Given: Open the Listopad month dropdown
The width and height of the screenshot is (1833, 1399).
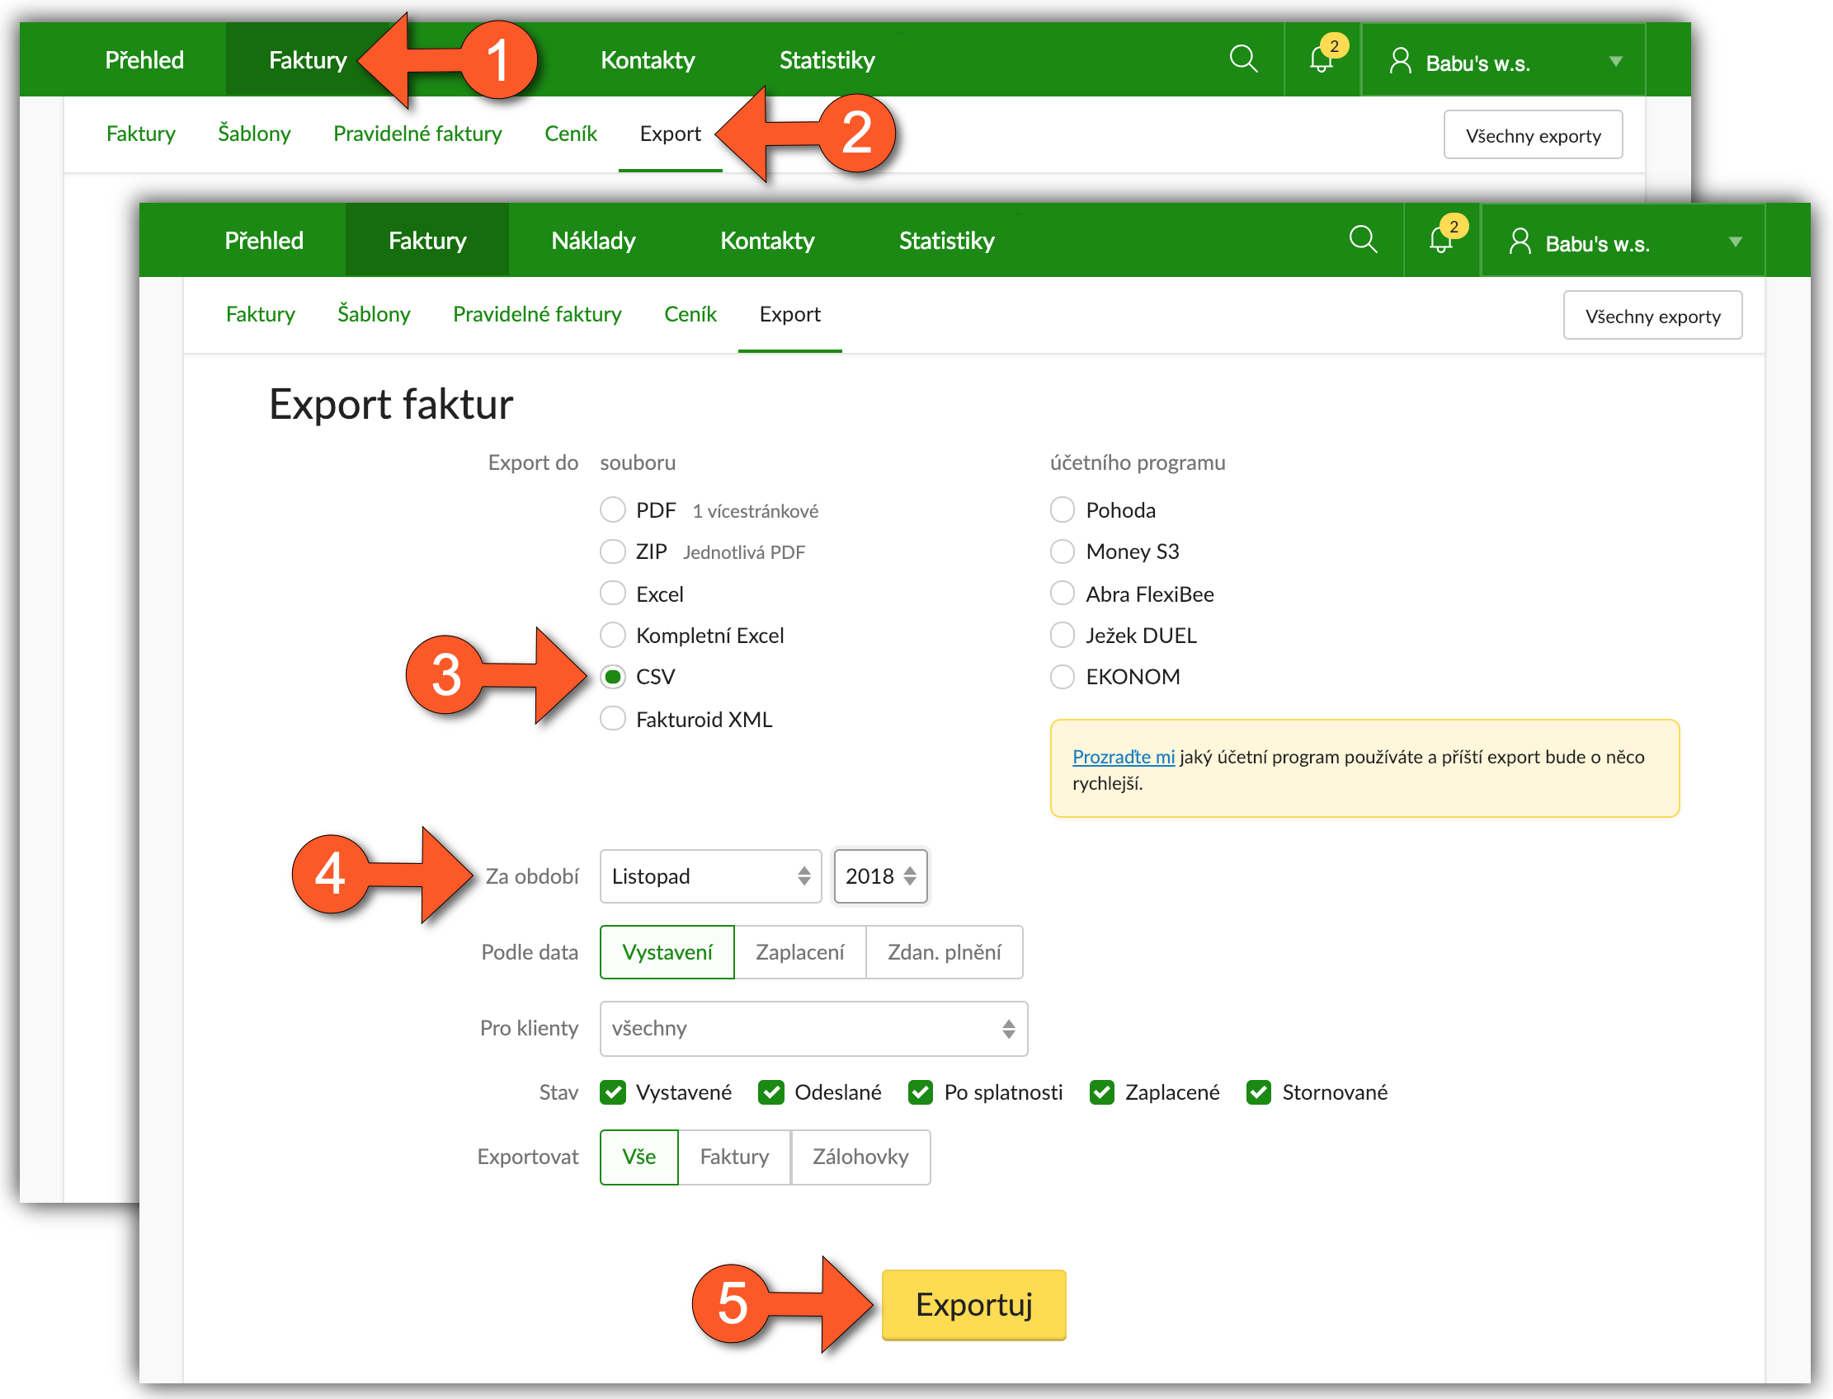Looking at the screenshot, I should 710,876.
